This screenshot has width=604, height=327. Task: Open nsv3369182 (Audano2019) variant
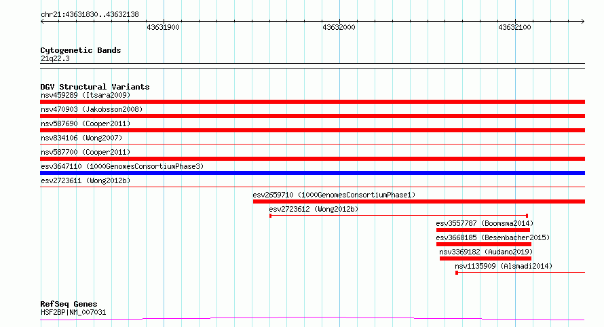(x=486, y=252)
